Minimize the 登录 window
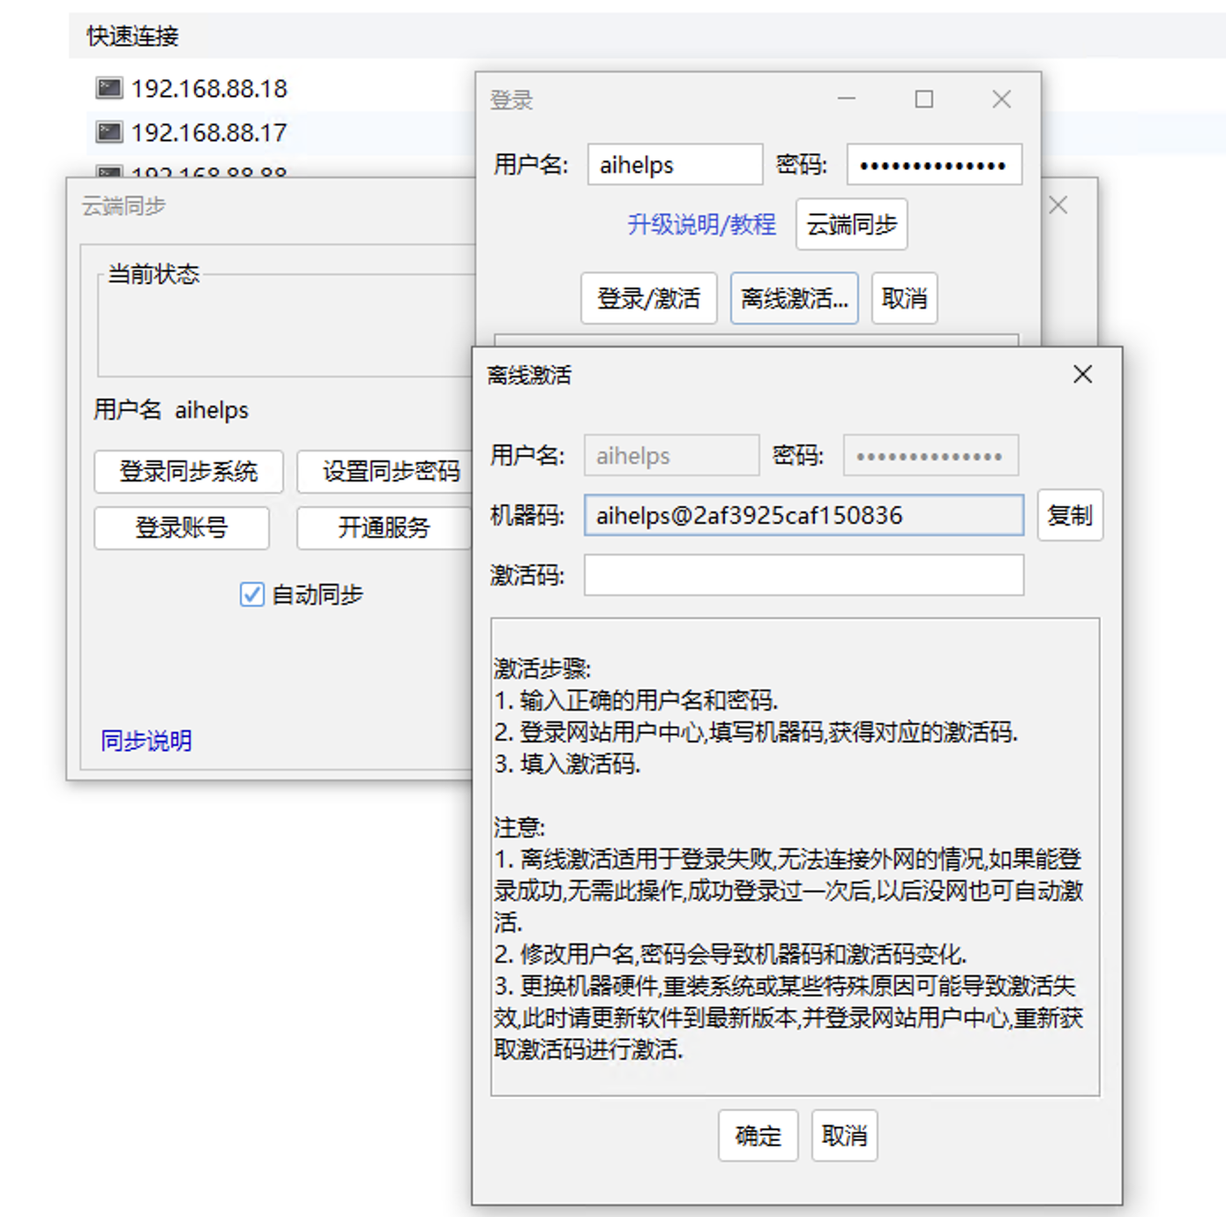 [x=847, y=99]
